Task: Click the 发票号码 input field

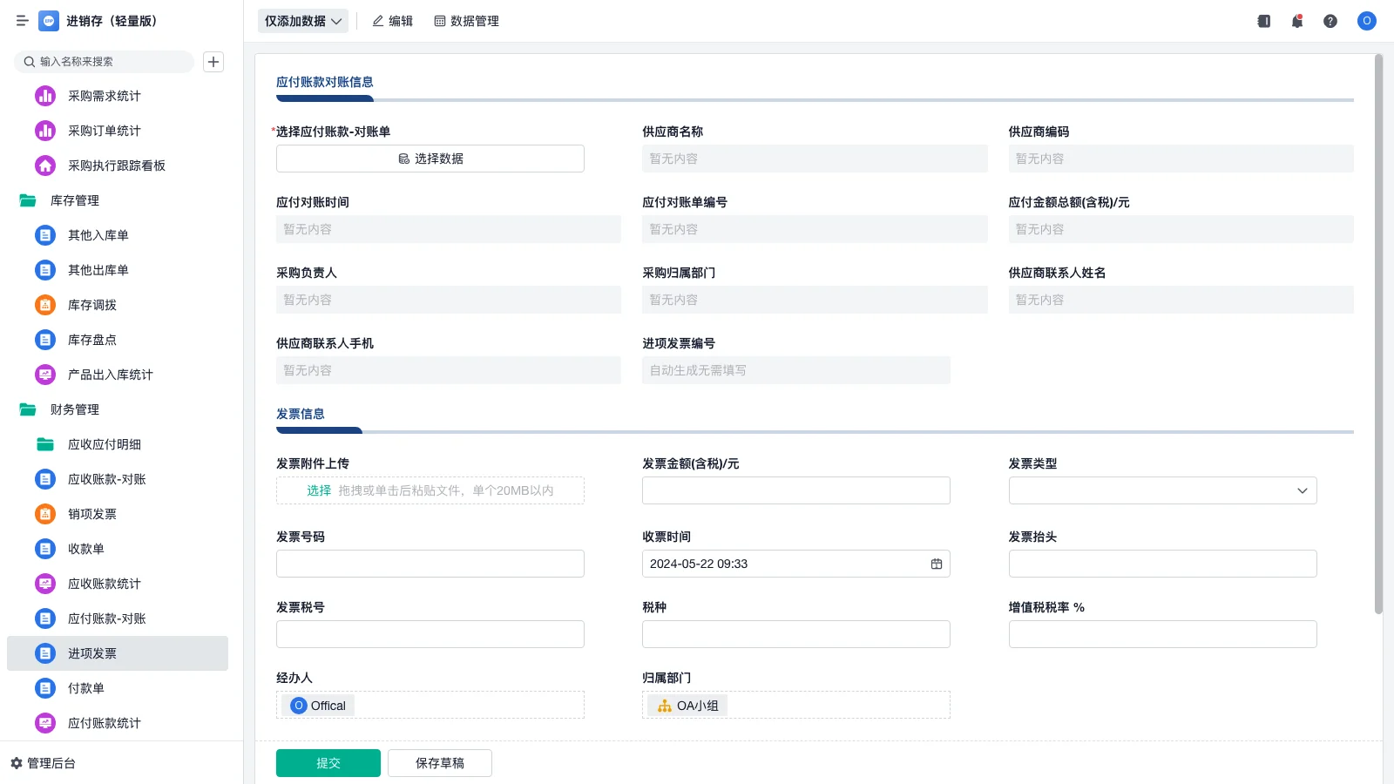Action: pyautogui.click(x=430, y=564)
